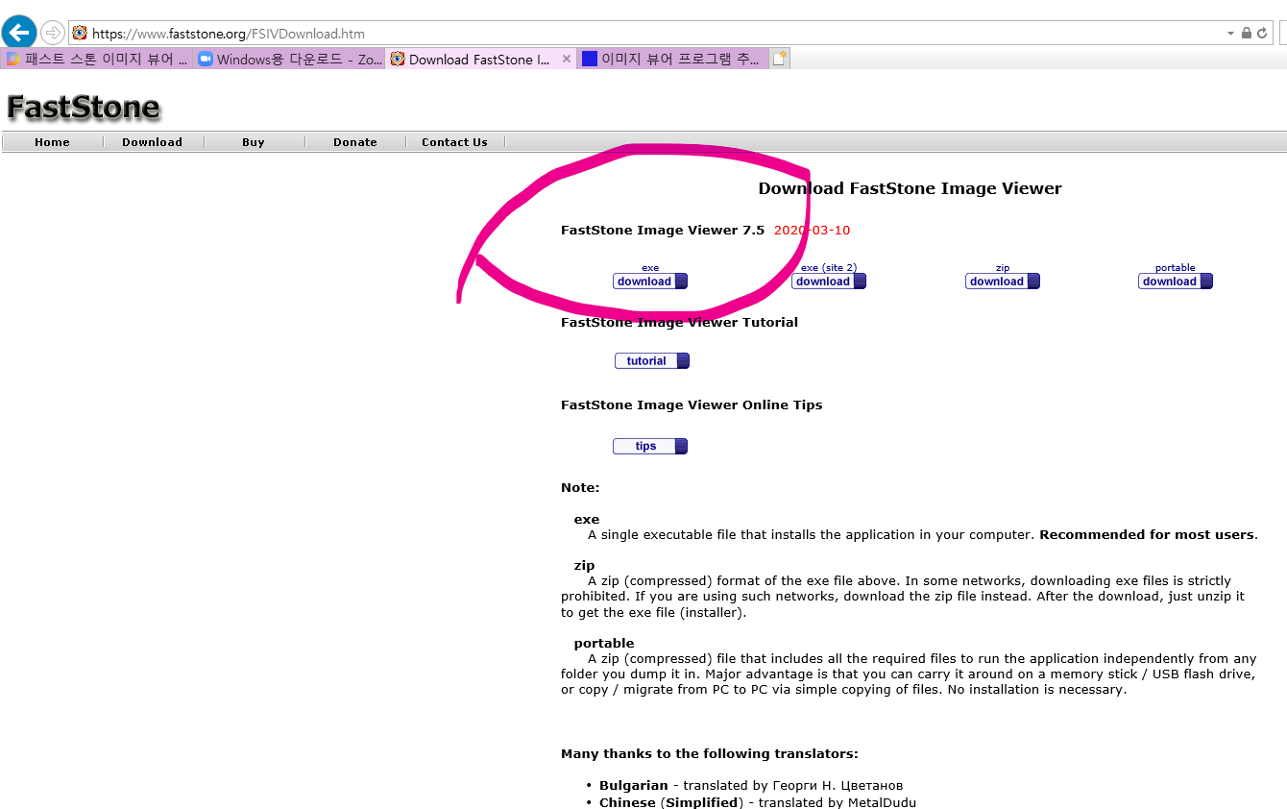The height and width of the screenshot is (809, 1287).
Task: Switch to the 패스트 스톤 이미지 뷰어 tab
Action: [97, 59]
